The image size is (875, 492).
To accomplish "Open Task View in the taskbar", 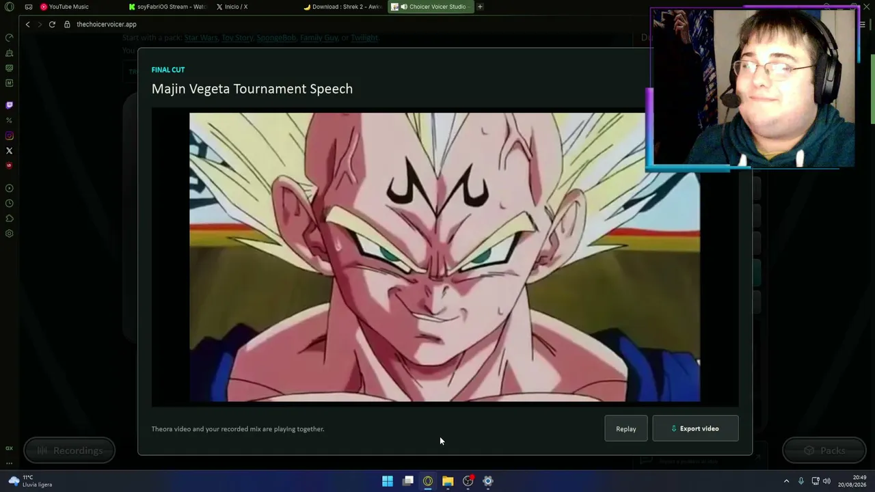I will click(x=408, y=481).
